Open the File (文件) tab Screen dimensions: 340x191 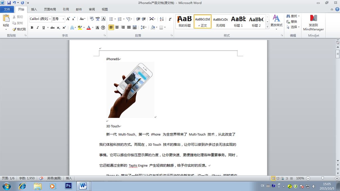[7, 9]
